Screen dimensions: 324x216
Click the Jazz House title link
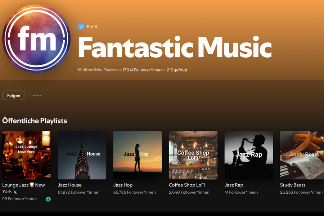[x=69, y=185]
